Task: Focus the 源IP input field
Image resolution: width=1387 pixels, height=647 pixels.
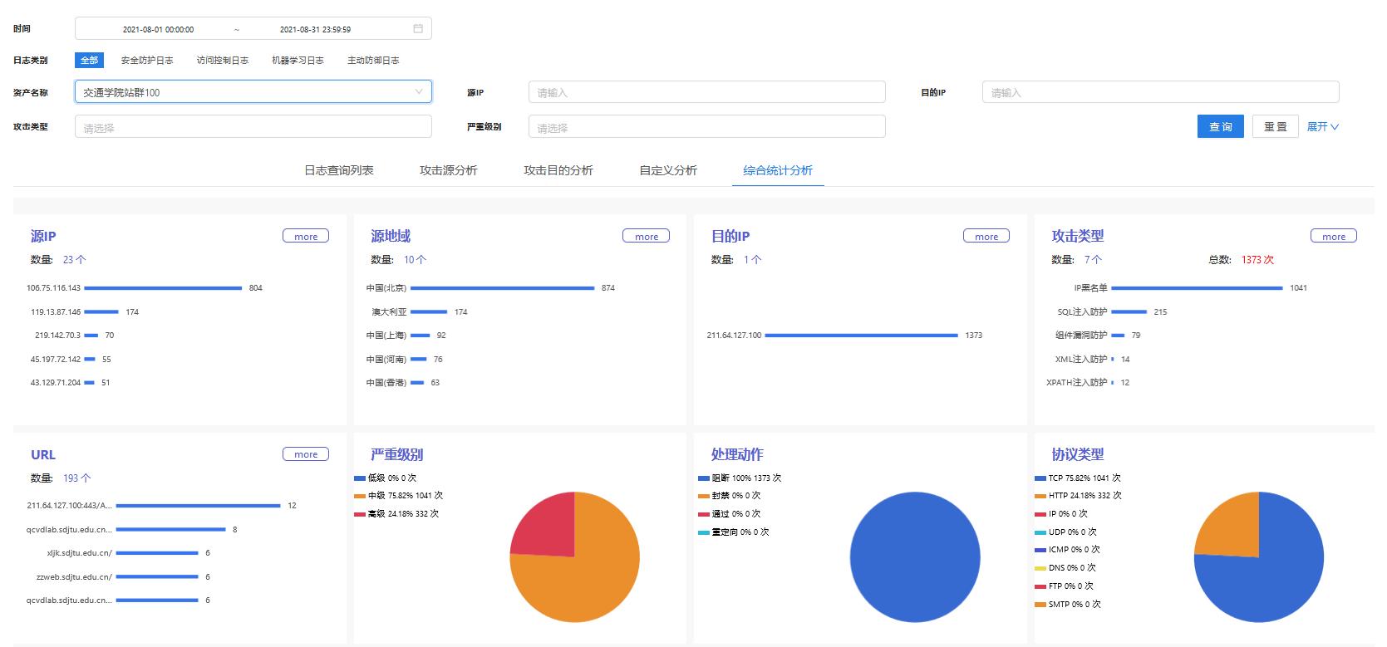Action: click(707, 91)
